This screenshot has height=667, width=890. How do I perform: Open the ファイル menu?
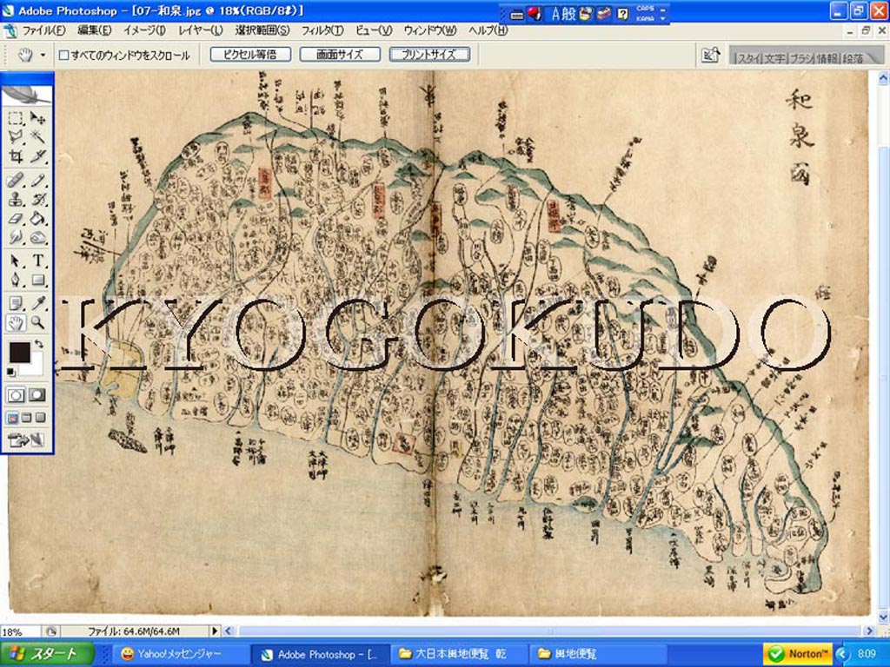click(x=43, y=30)
